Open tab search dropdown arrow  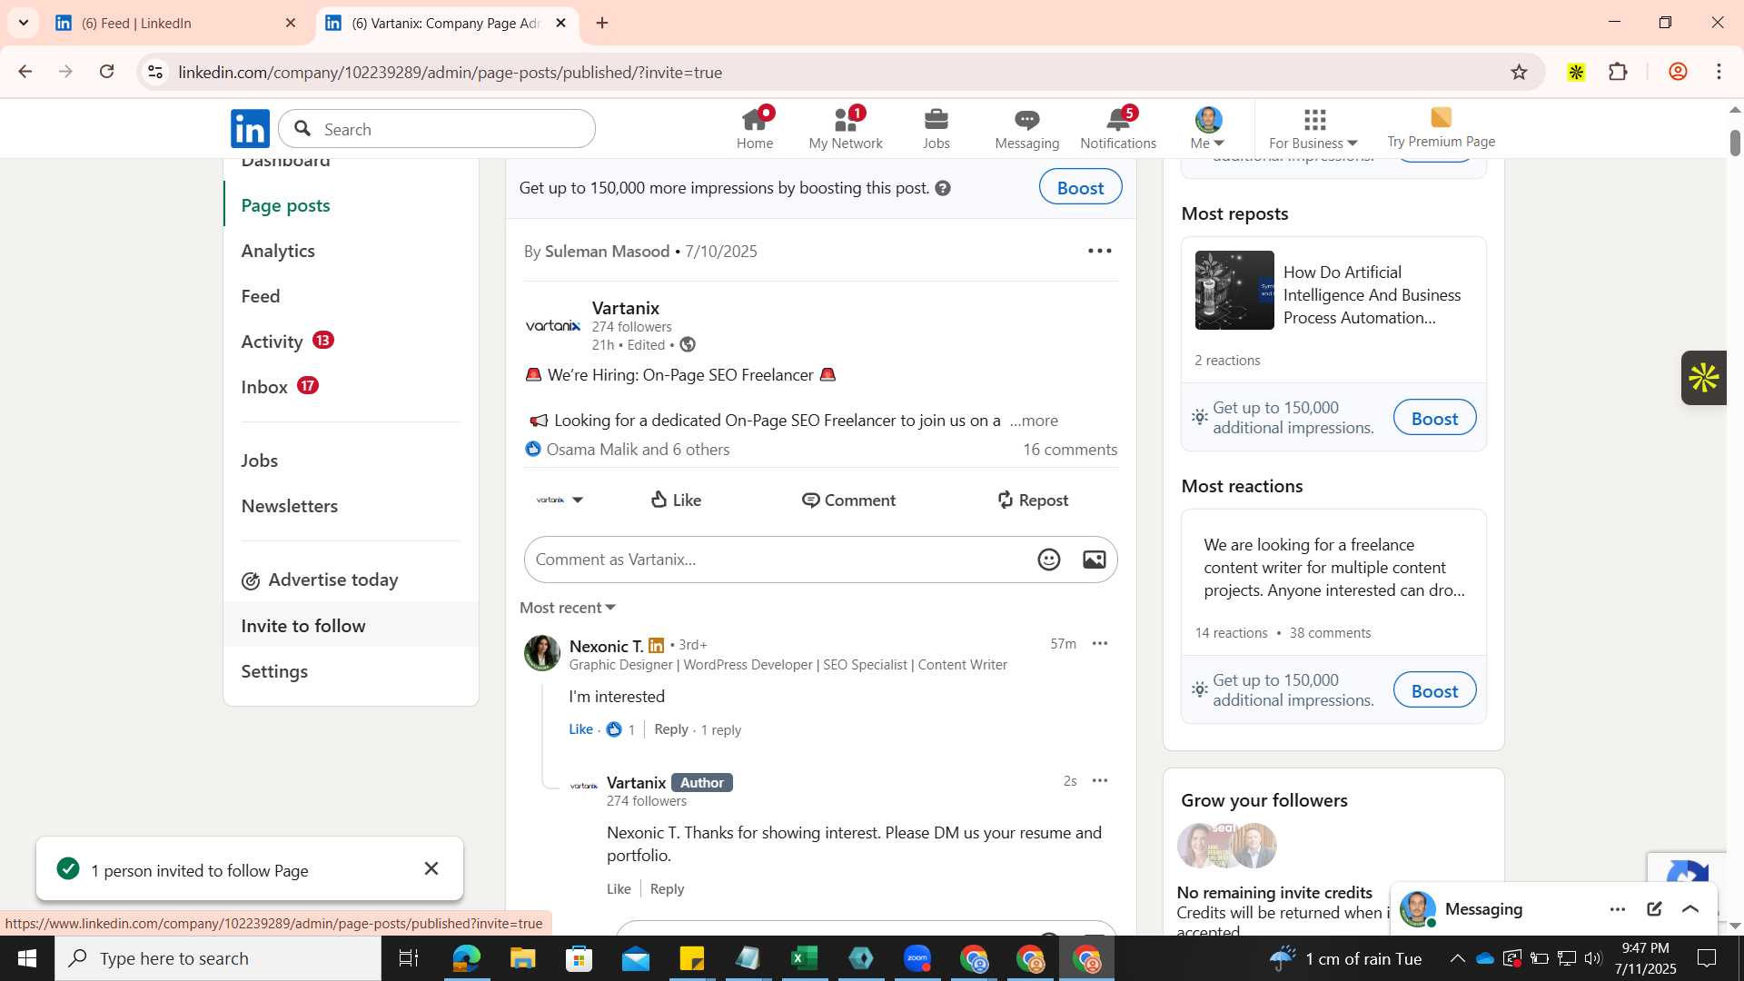(x=24, y=23)
